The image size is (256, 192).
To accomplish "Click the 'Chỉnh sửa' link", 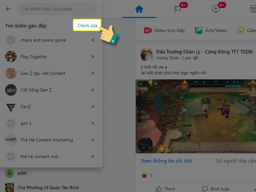I will 87,25.
